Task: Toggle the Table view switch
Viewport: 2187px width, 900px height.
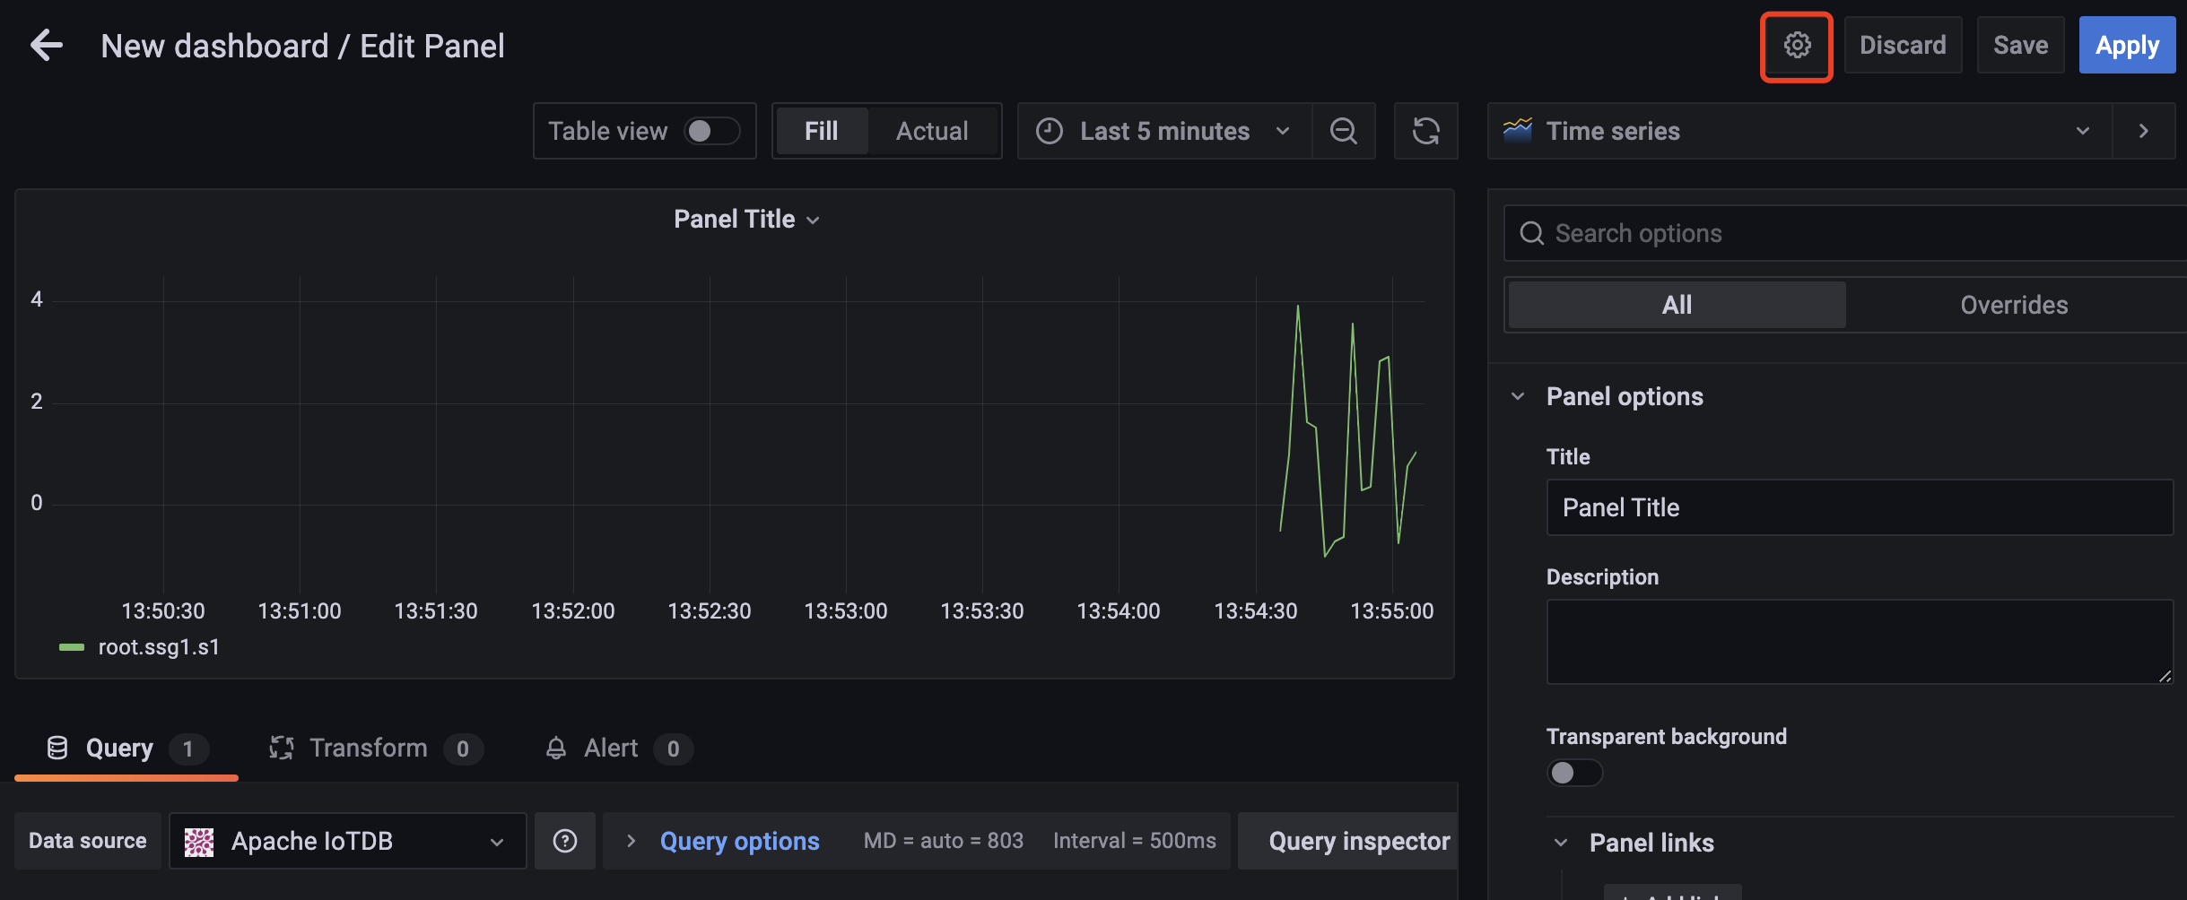Action: point(711,131)
